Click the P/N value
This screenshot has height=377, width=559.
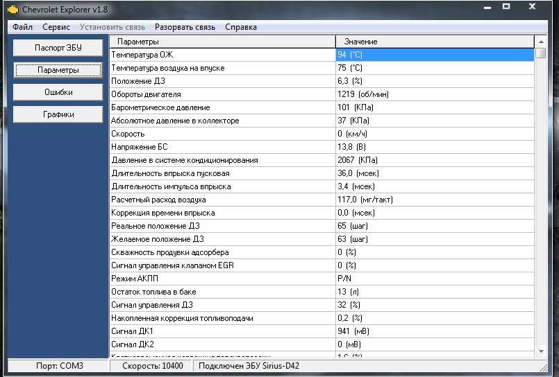click(x=344, y=279)
